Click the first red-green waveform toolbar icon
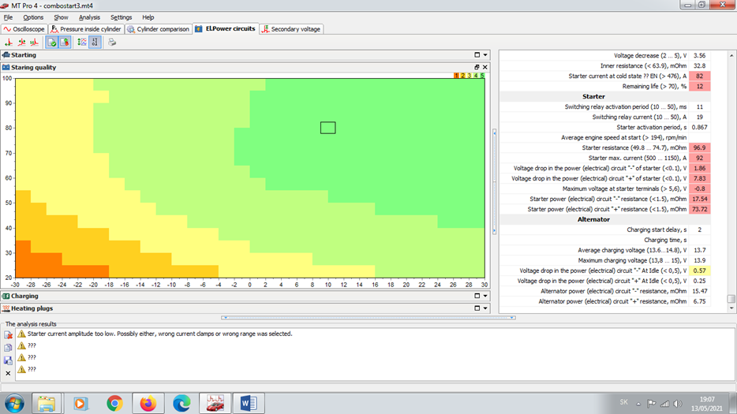 click(9, 43)
